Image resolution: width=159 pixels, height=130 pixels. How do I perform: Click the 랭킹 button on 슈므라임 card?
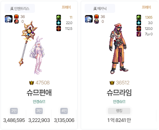click(x=119, y=111)
